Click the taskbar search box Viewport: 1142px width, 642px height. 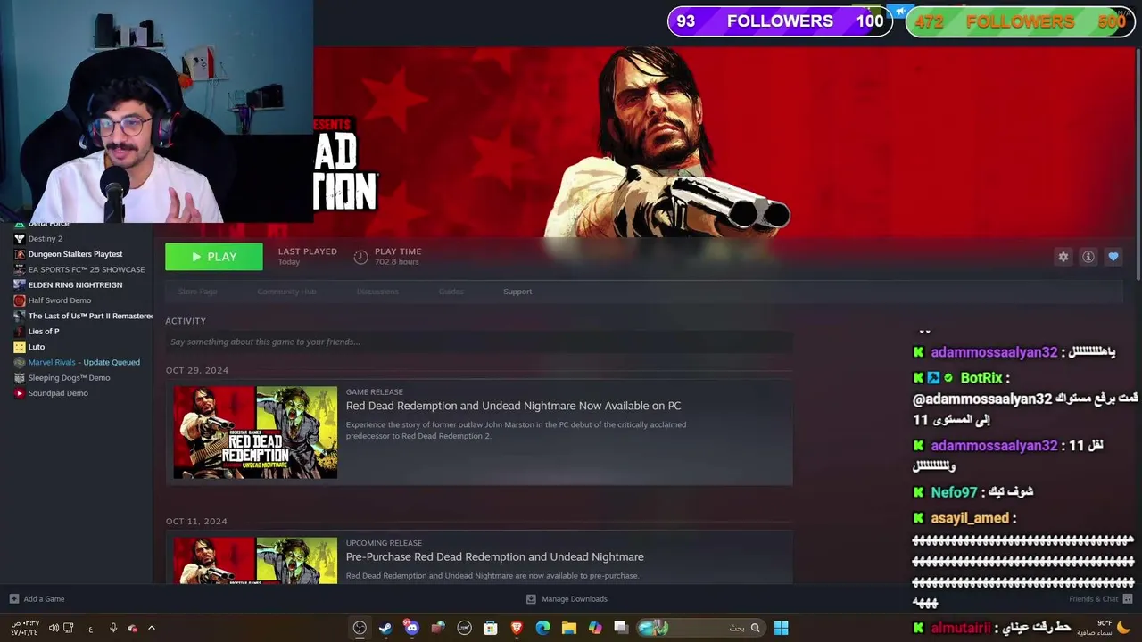[x=701, y=628]
